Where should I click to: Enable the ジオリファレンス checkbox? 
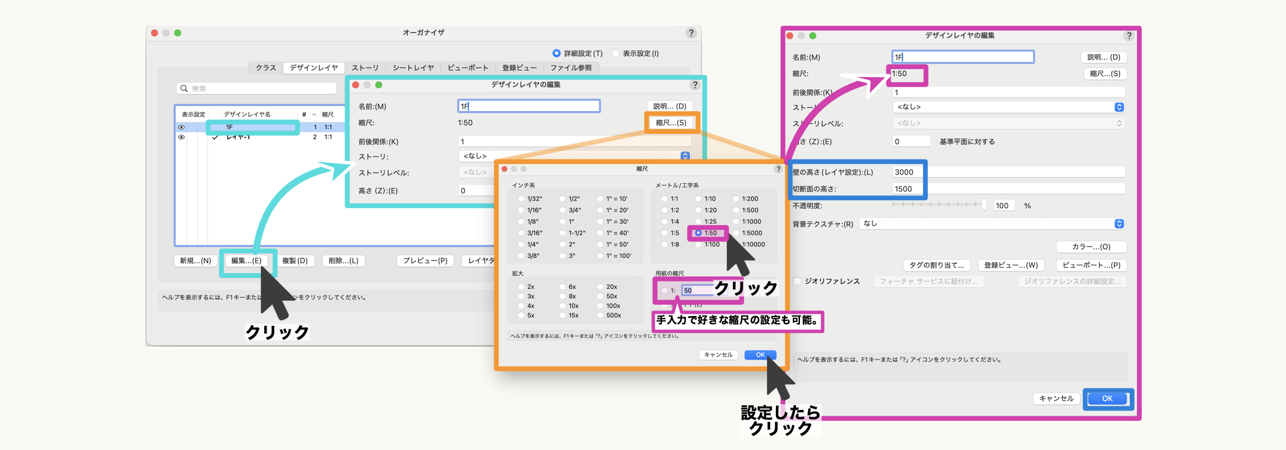[798, 281]
